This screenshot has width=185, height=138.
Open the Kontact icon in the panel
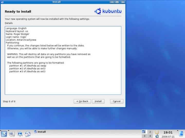(28, 134)
